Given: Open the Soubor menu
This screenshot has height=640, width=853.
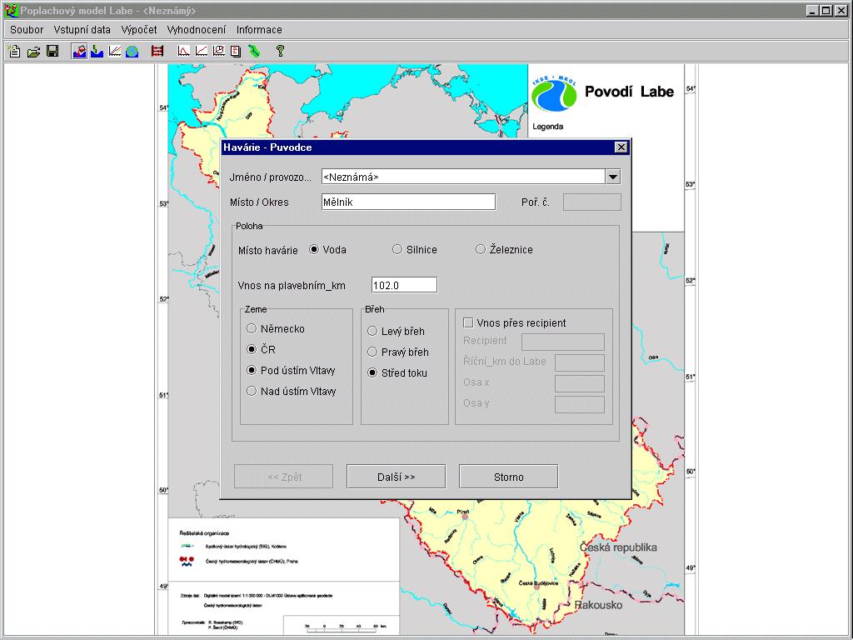Looking at the screenshot, I should [x=27, y=30].
